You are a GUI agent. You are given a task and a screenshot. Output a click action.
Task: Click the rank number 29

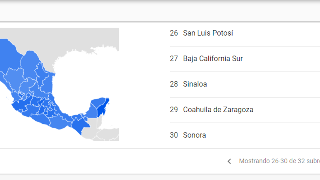pyautogui.click(x=174, y=110)
